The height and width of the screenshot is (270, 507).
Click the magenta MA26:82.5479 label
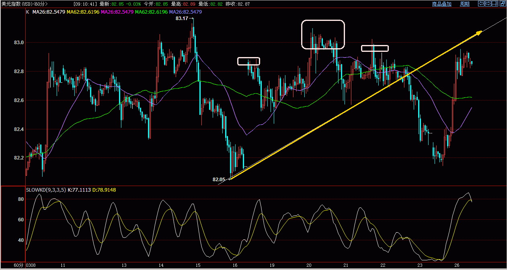pyautogui.click(x=117, y=12)
